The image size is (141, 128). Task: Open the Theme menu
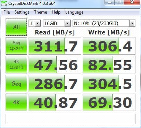[41, 12]
